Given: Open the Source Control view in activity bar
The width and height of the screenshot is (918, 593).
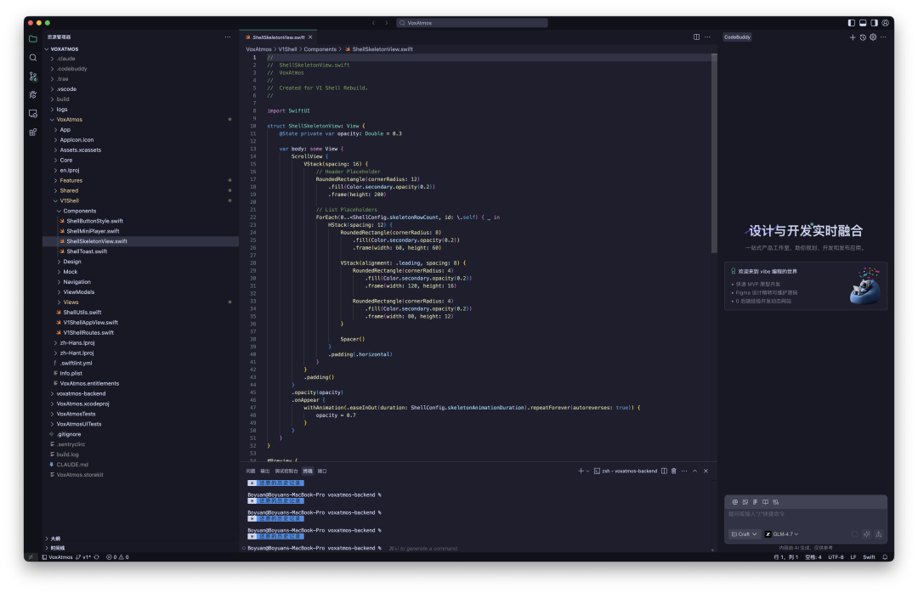Looking at the screenshot, I should tap(33, 76).
